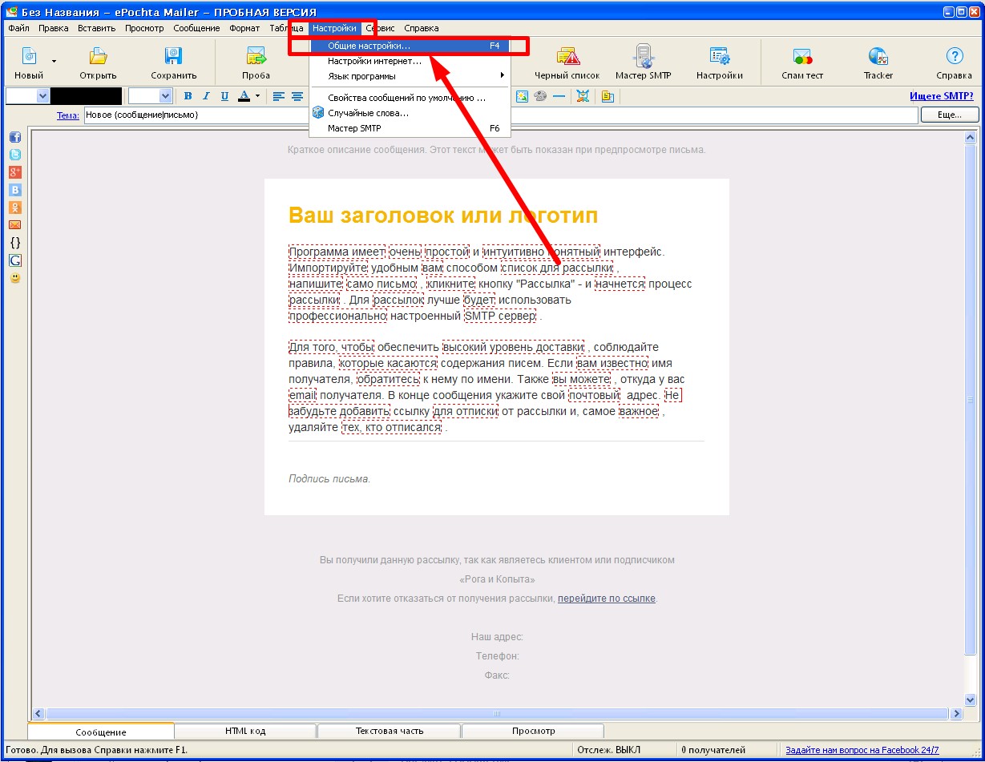The image size is (985, 762).
Task: Open the Tracker toolbar icon
Action: pyautogui.click(x=878, y=56)
